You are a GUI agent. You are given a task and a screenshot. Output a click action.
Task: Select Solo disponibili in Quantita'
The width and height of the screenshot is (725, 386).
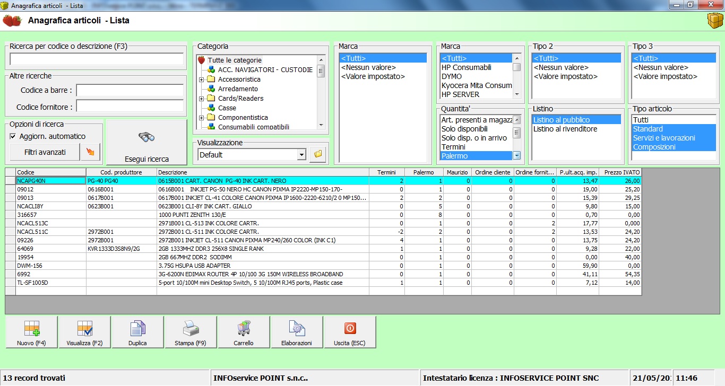464,129
